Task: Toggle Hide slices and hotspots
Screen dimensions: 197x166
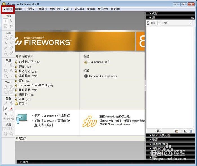Action: click(x=6, y=93)
